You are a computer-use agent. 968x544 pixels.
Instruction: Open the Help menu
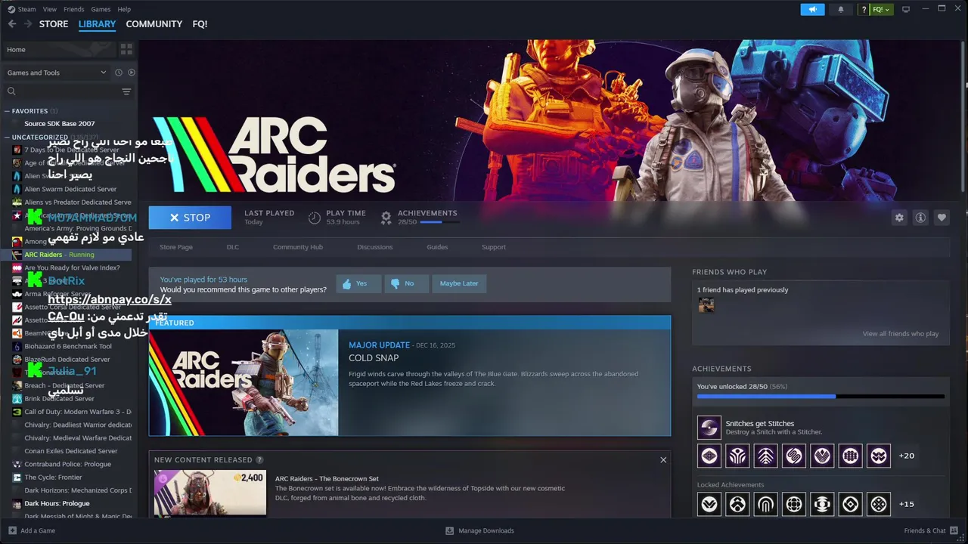point(125,9)
